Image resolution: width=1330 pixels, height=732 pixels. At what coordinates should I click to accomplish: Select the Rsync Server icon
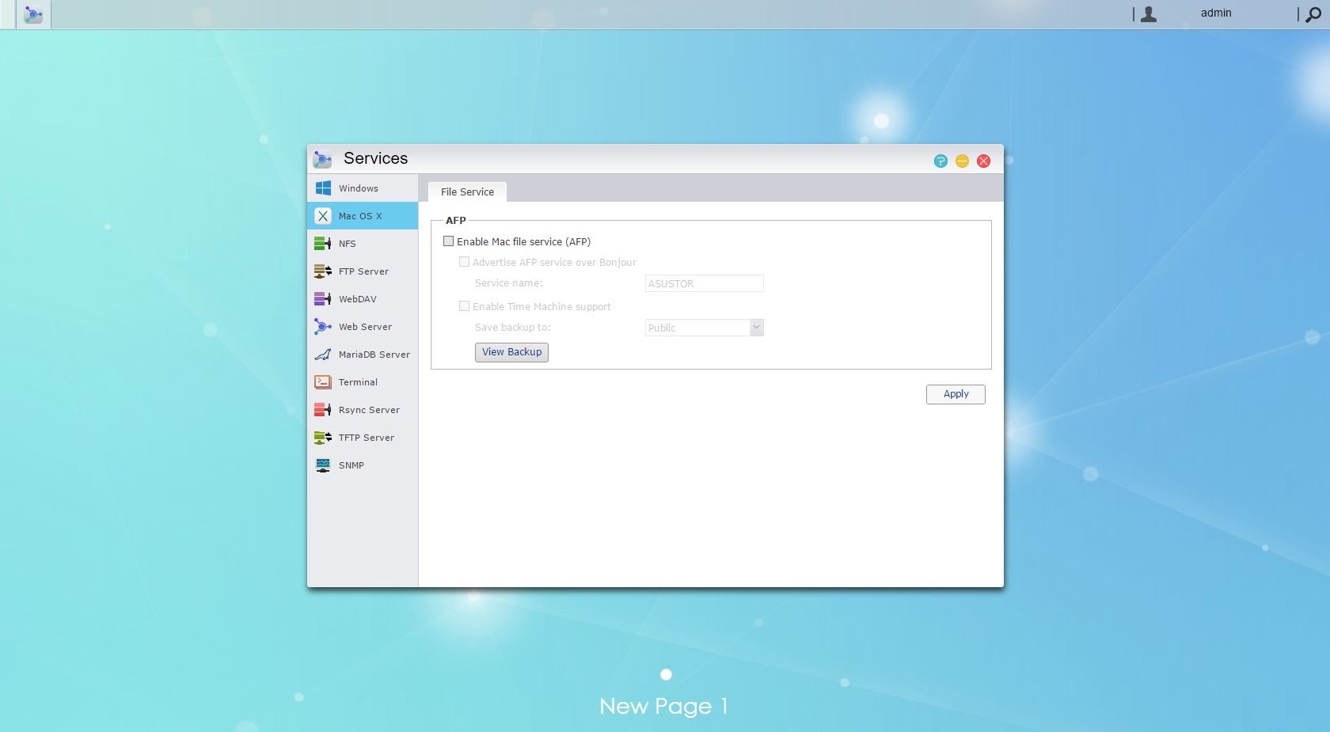pos(323,410)
